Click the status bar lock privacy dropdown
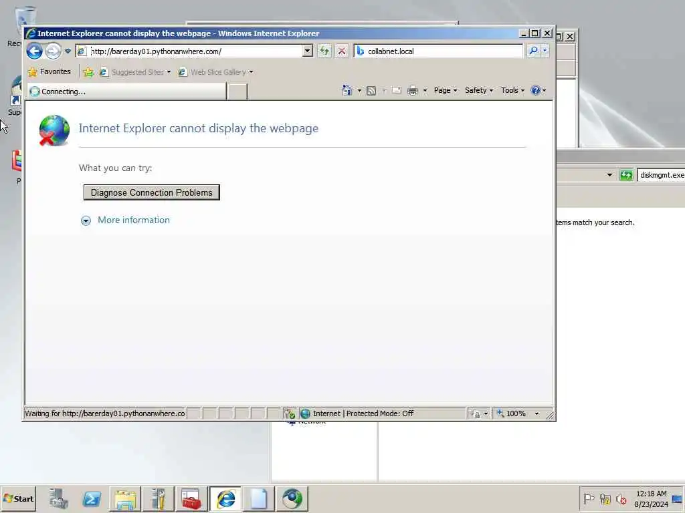The height and width of the screenshot is (513, 685). 479,413
